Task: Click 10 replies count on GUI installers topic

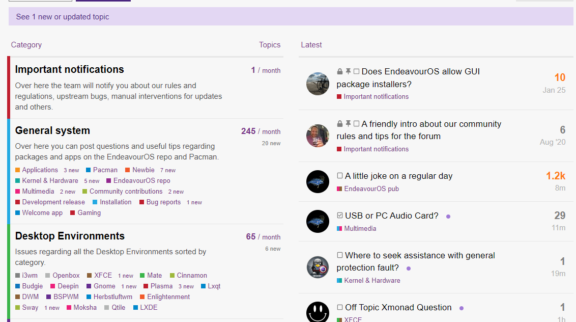Action: [560, 77]
